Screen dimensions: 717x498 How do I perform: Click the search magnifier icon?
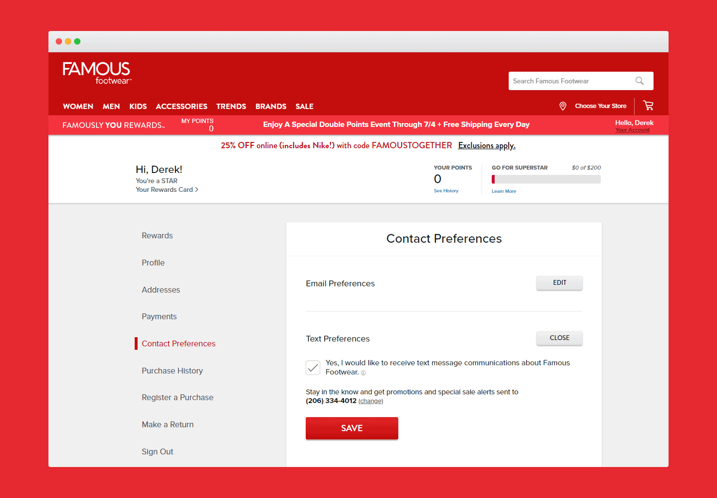639,81
